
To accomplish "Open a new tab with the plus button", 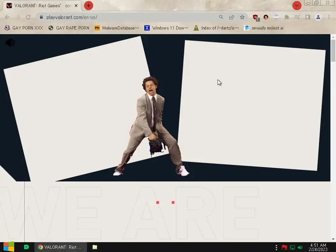I will pyautogui.click(x=89, y=6).
